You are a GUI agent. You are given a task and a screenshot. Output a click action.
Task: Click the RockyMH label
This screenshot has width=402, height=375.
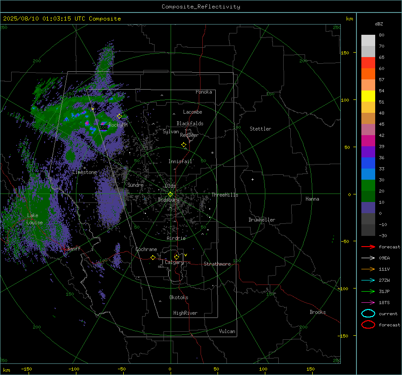click(x=118, y=125)
